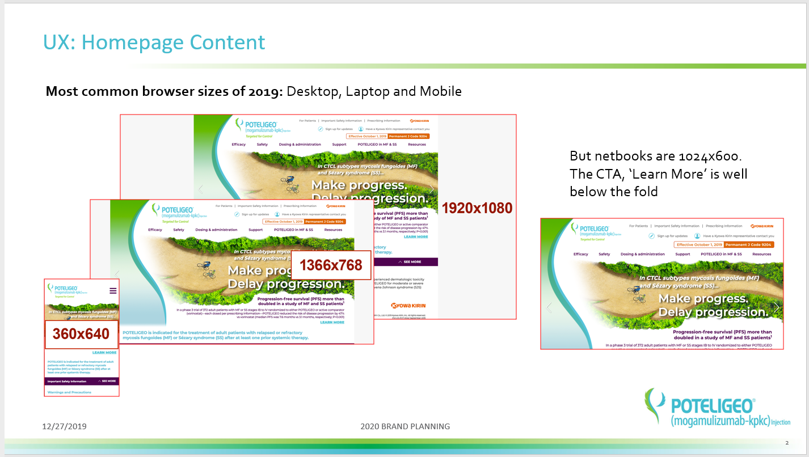
Task: Select the 1366x768 size label box
Action: [x=331, y=265]
